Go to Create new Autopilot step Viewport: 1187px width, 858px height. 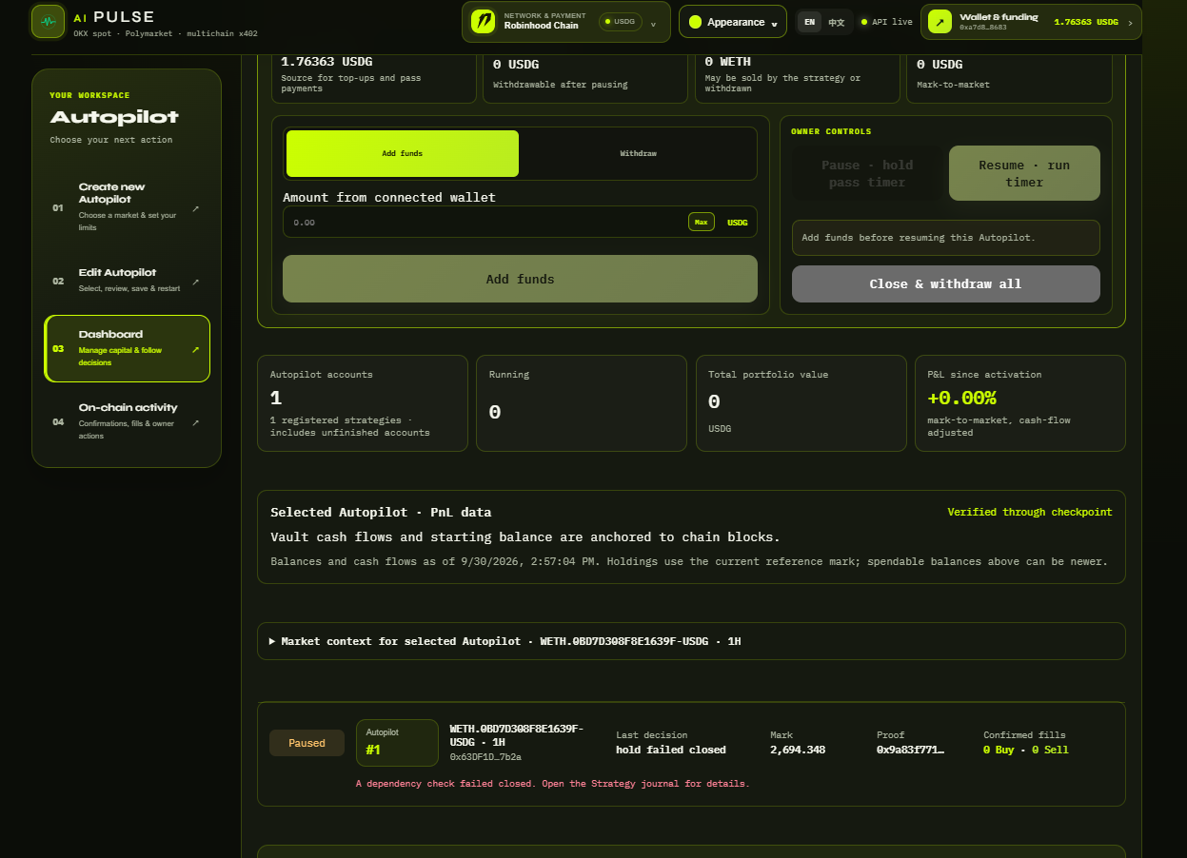point(127,208)
